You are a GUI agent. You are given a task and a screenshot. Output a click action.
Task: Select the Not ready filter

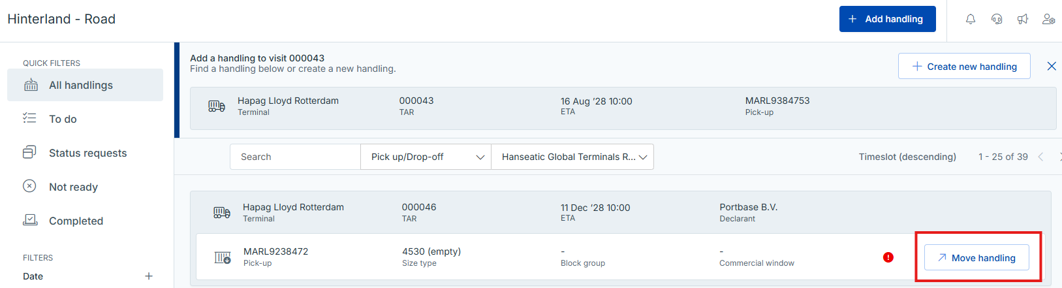tap(85, 187)
